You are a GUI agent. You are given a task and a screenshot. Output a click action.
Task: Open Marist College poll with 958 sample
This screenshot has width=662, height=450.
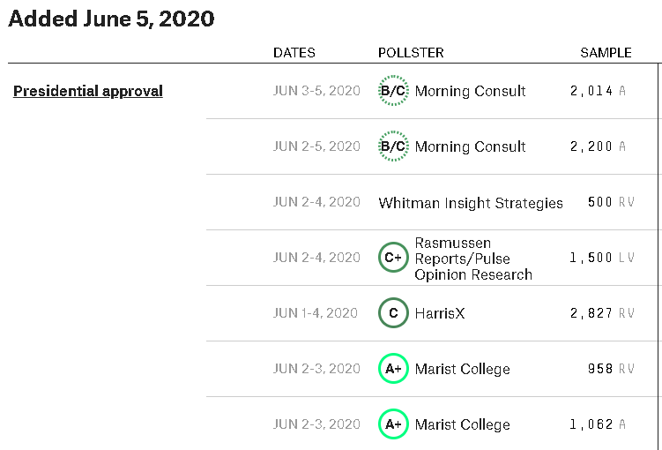pos(462,369)
